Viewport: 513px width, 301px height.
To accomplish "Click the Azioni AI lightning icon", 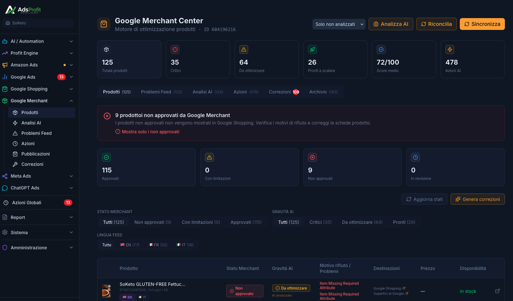I will coord(450,49).
